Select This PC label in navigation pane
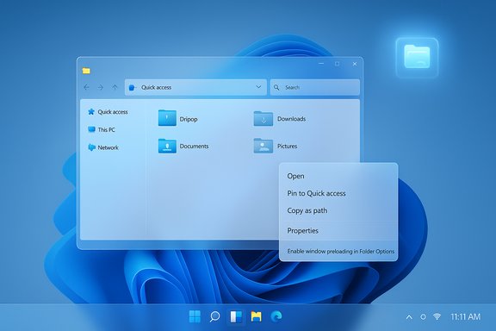This screenshot has height=331, width=496. pyautogui.click(x=106, y=129)
